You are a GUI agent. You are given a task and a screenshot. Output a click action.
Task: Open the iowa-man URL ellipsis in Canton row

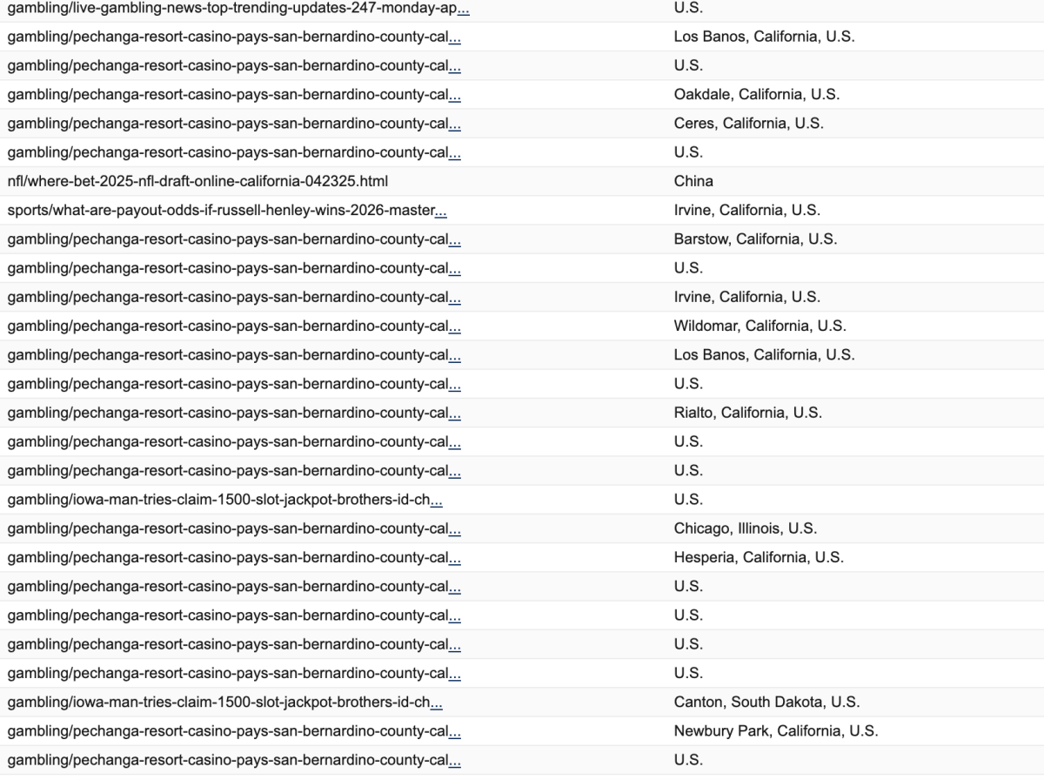pos(437,703)
